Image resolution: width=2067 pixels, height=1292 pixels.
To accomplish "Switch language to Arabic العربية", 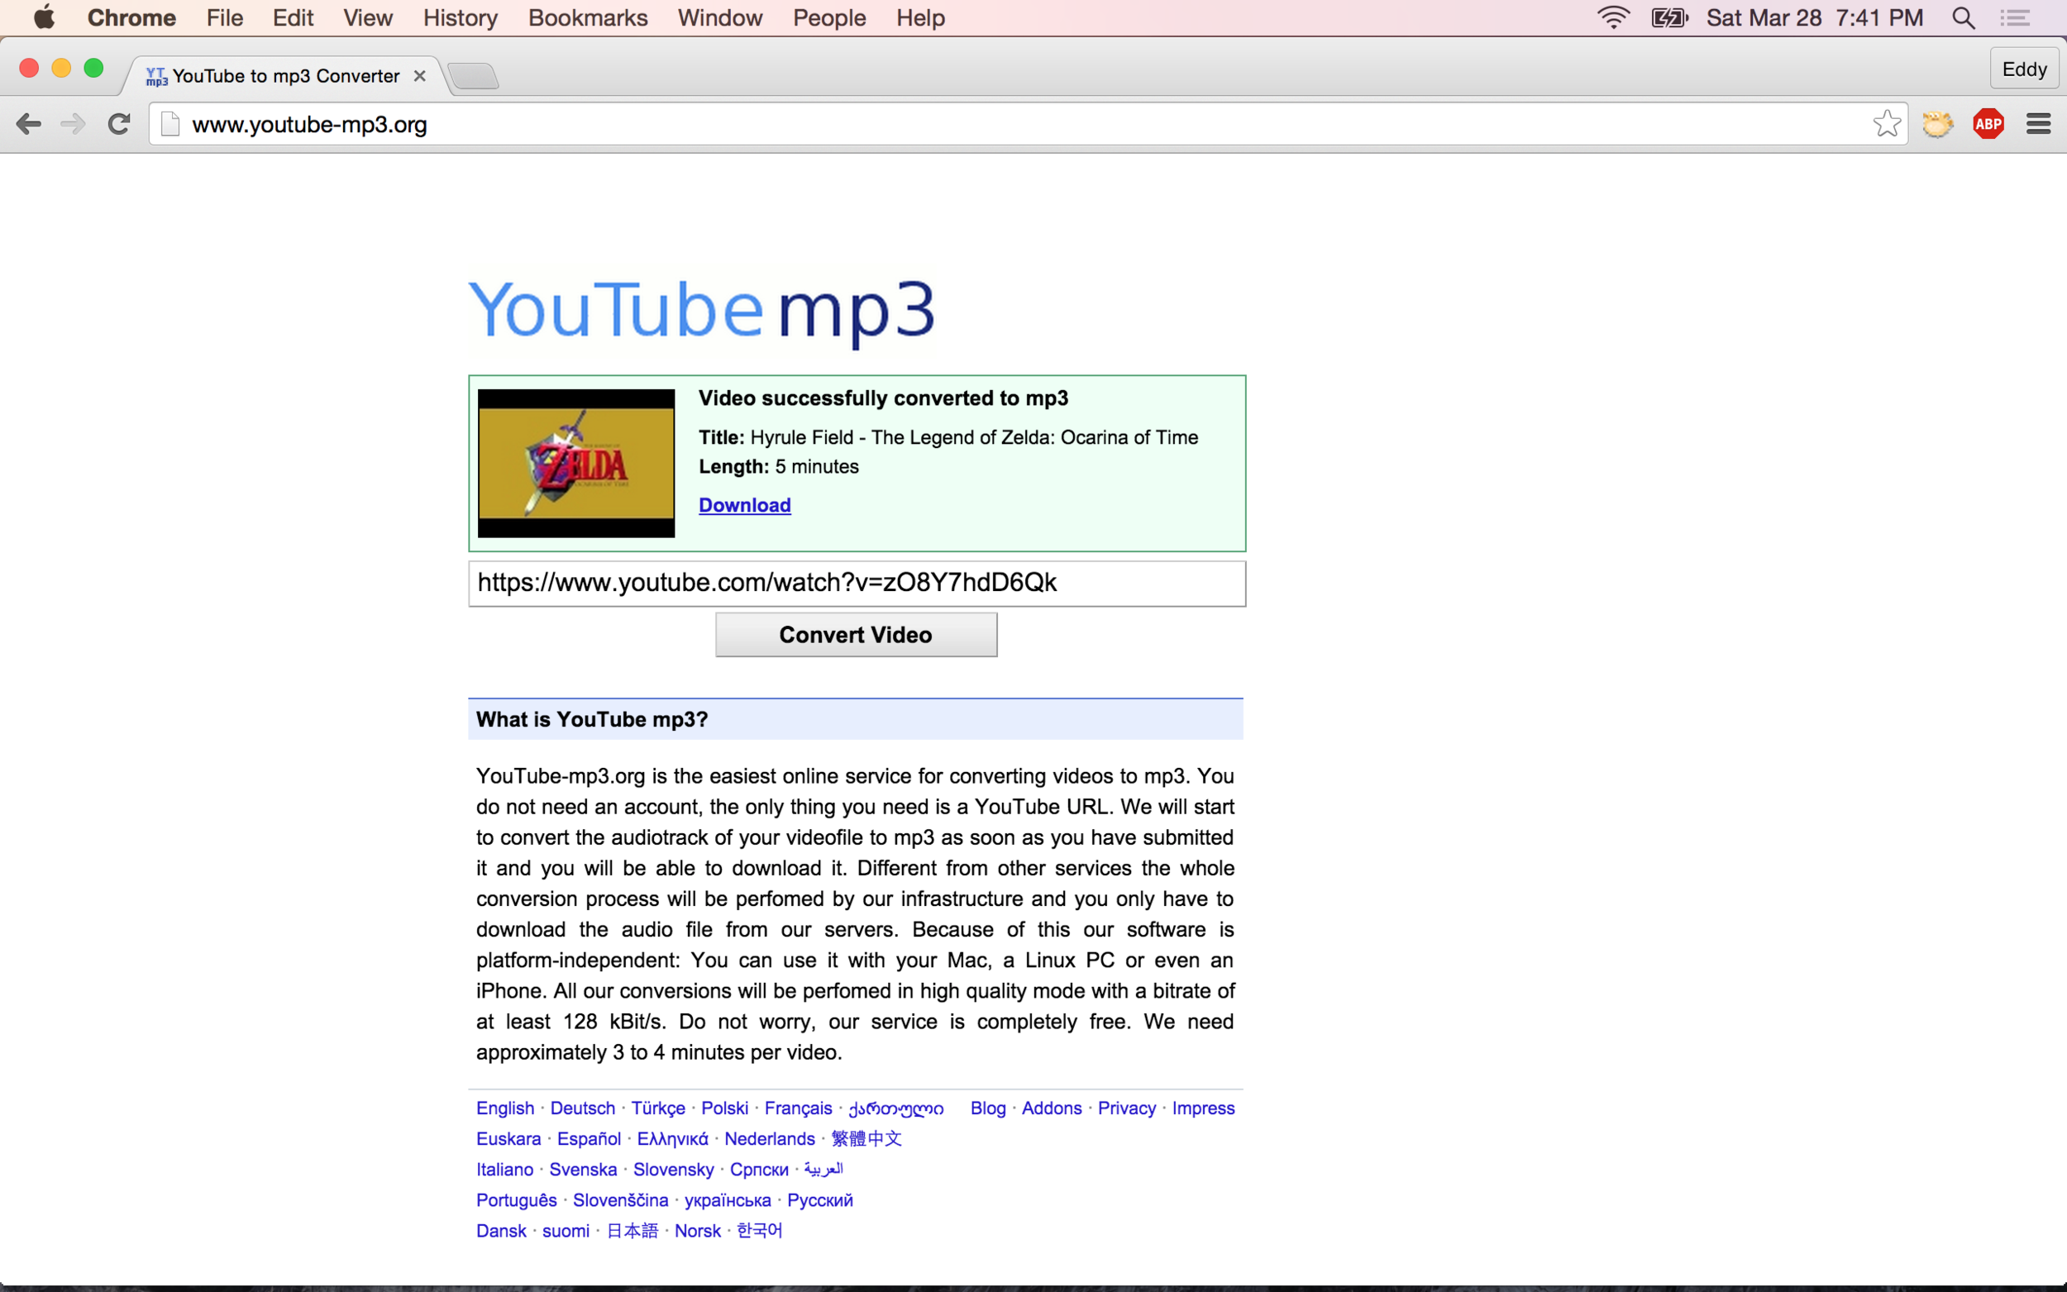I will click(x=823, y=1169).
